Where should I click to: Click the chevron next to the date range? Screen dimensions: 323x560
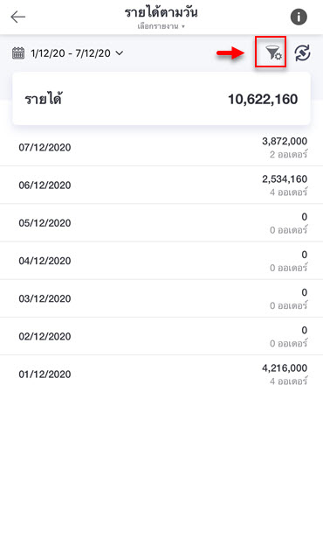pos(120,53)
